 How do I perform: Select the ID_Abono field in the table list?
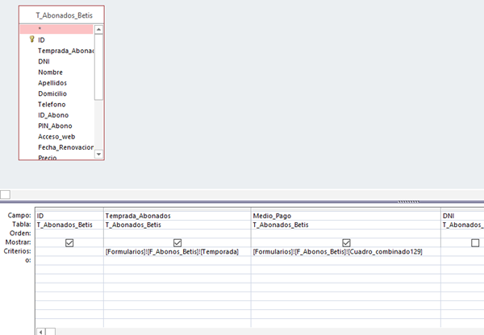tap(53, 115)
